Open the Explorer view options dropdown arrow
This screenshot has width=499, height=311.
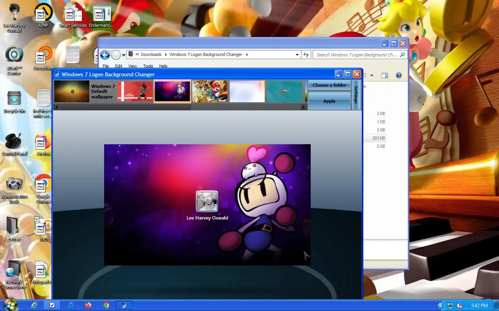point(372,75)
